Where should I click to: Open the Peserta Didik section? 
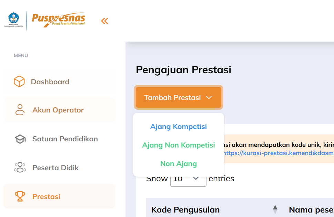tap(55, 168)
